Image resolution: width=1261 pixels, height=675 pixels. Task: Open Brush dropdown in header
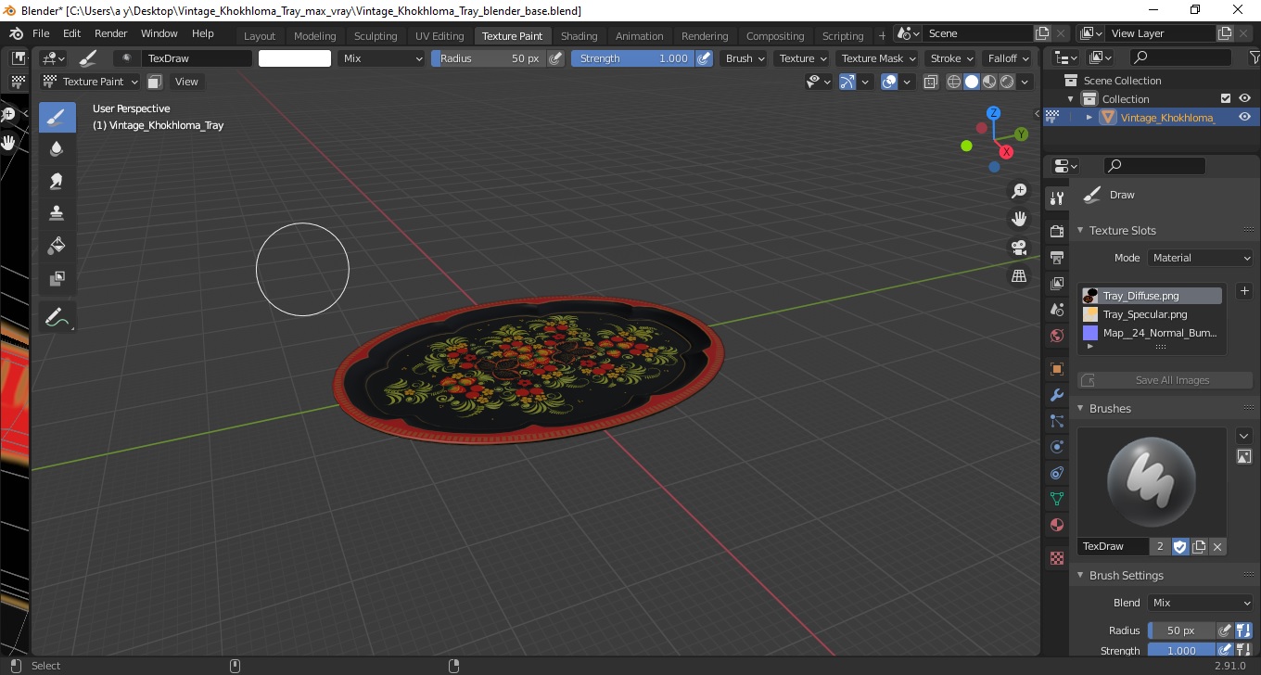coord(745,58)
